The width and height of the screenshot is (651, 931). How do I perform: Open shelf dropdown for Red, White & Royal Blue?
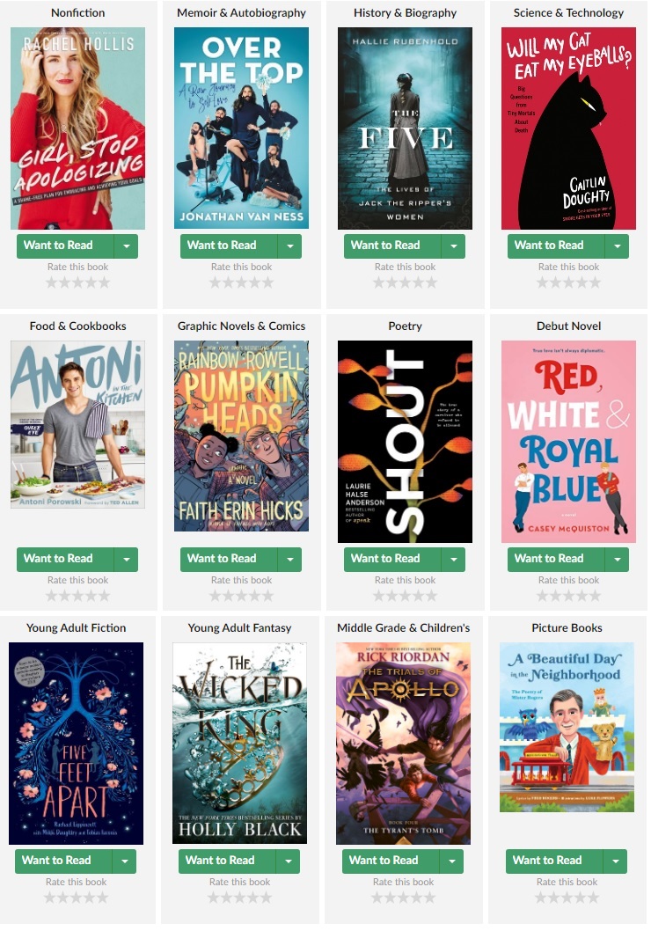pyautogui.click(x=618, y=560)
